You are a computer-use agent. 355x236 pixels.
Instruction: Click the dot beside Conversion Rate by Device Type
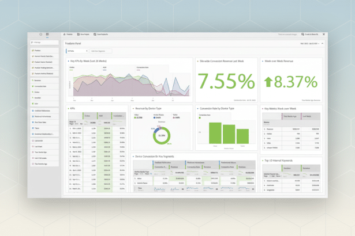point(197,109)
